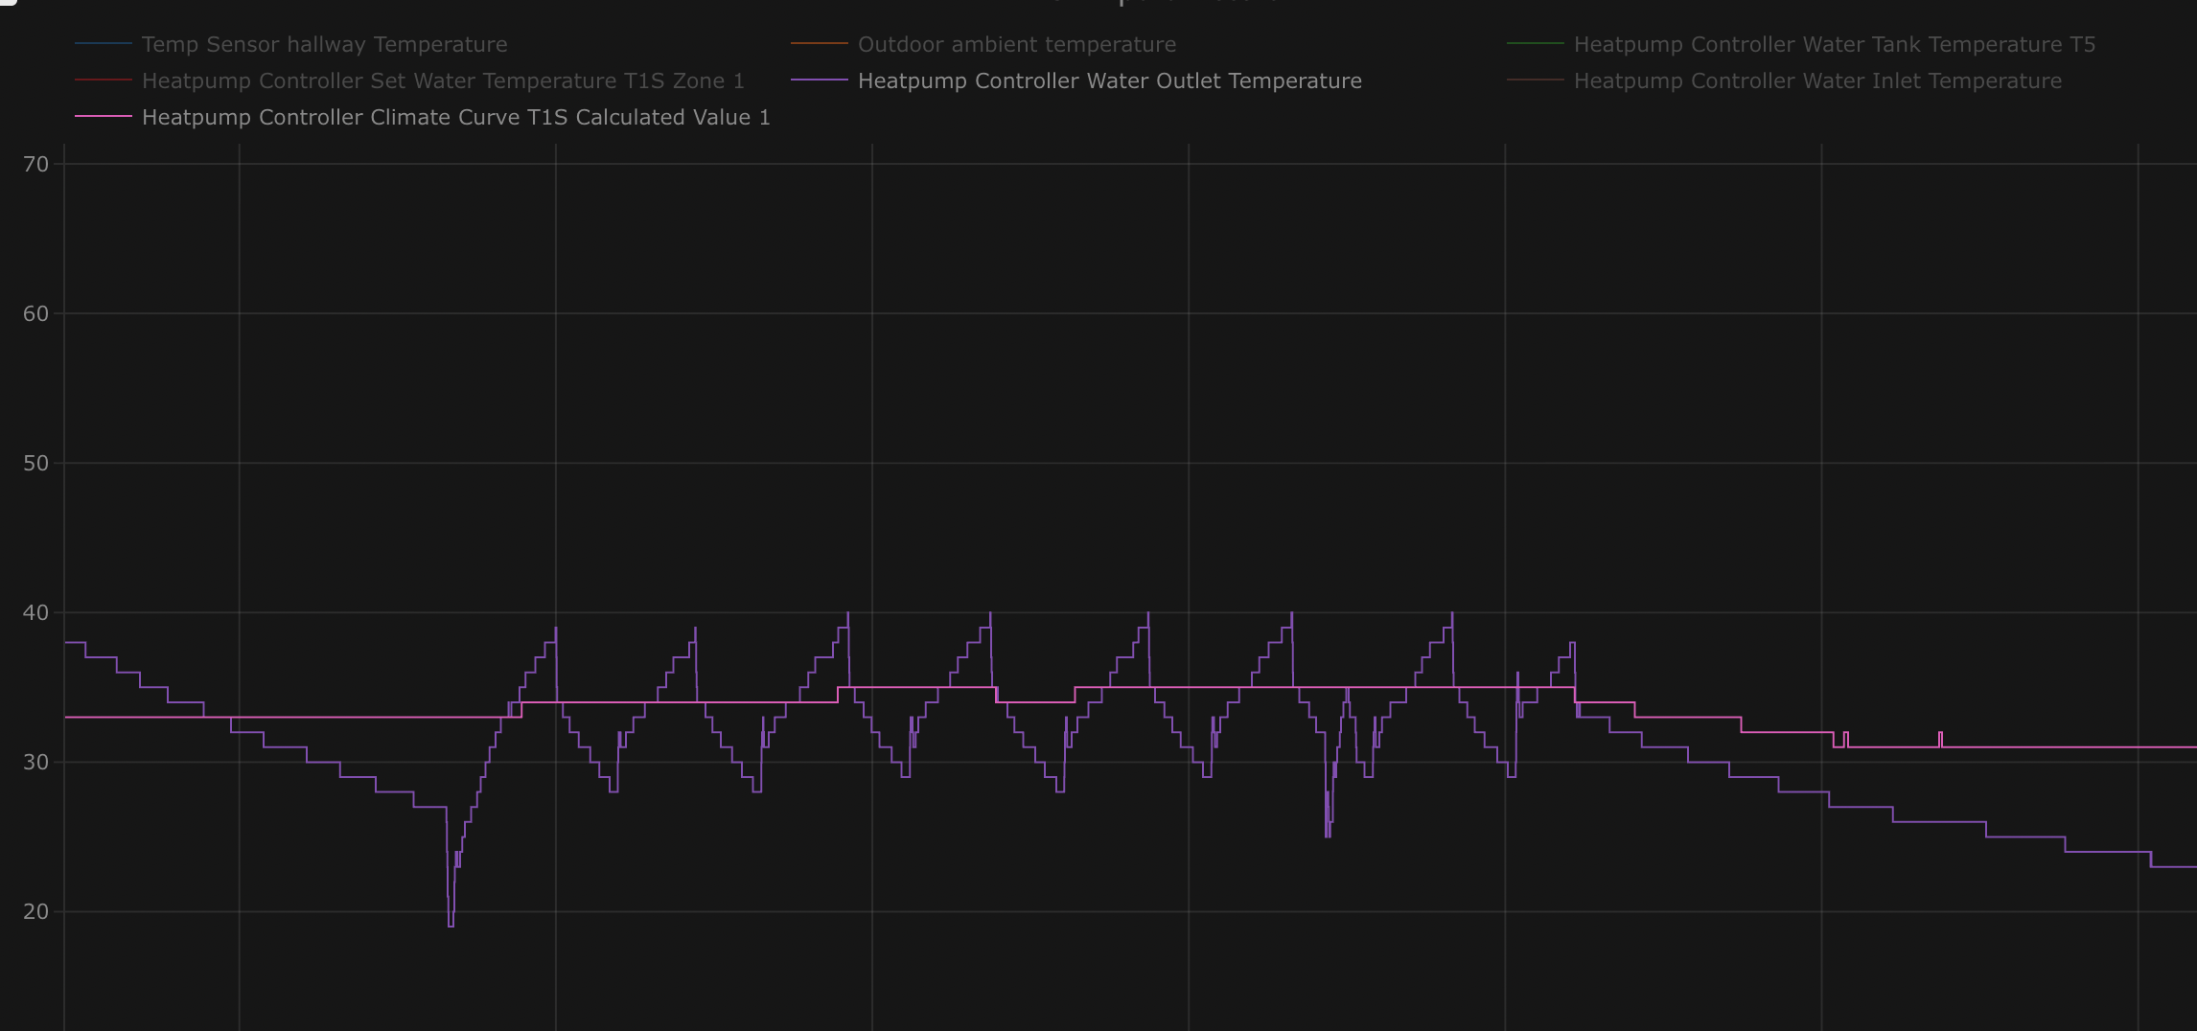Click the 60 tick label on the y-axis
2197x1031 pixels.
pos(36,314)
